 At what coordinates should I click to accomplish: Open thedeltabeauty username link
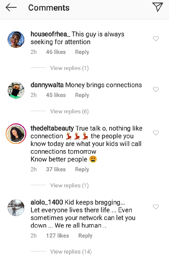(x=52, y=128)
